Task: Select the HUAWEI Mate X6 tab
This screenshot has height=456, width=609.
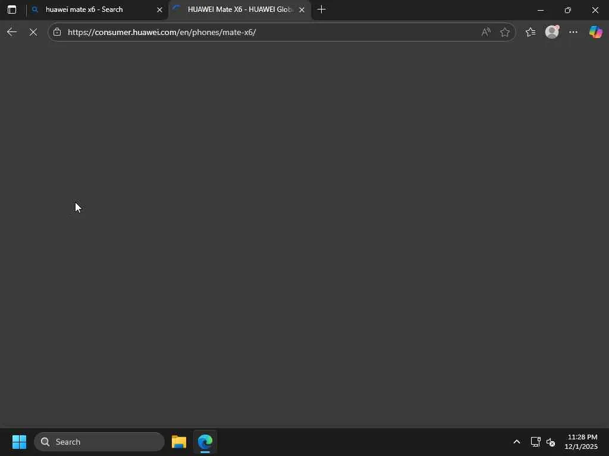Action: (x=240, y=9)
